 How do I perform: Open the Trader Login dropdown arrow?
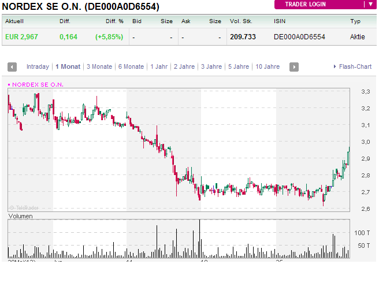coord(370,4)
